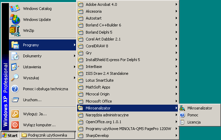Expand the Microcal Origin submenu arrow
The height and width of the screenshot is (140, 221).
[176, 94]
